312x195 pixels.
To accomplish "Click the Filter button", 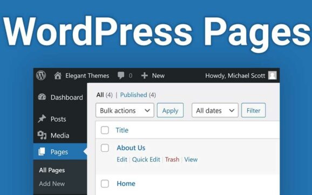I will (253, 110).
